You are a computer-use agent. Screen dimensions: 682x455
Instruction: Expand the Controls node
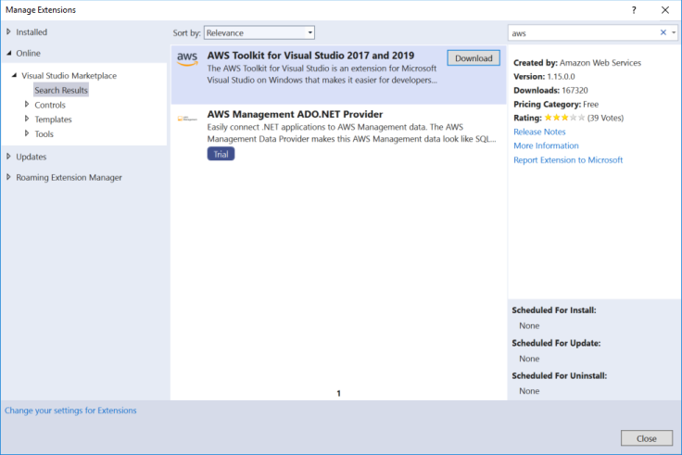[x=27, y=105]
